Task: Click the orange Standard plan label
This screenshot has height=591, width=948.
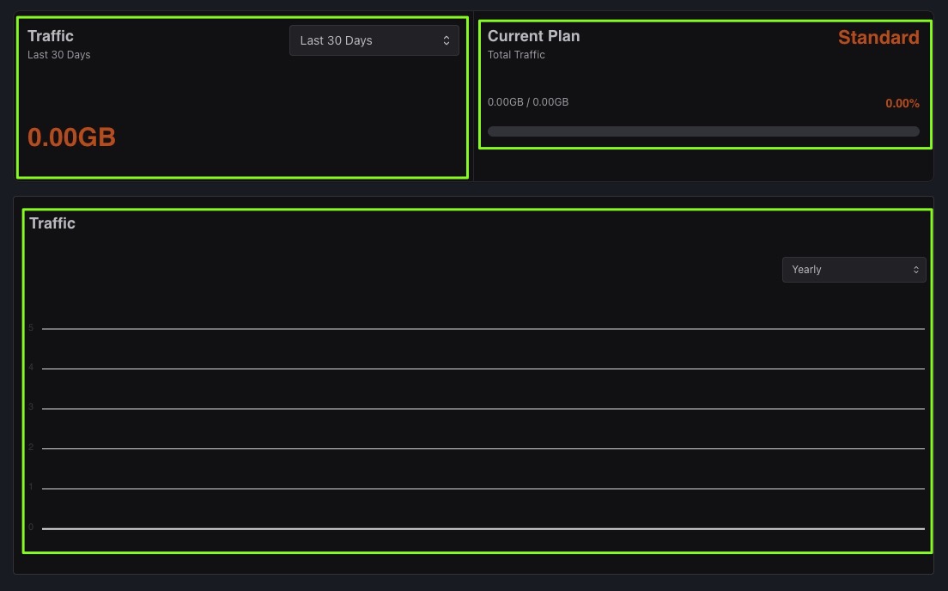Action: [x=878, y=38]
